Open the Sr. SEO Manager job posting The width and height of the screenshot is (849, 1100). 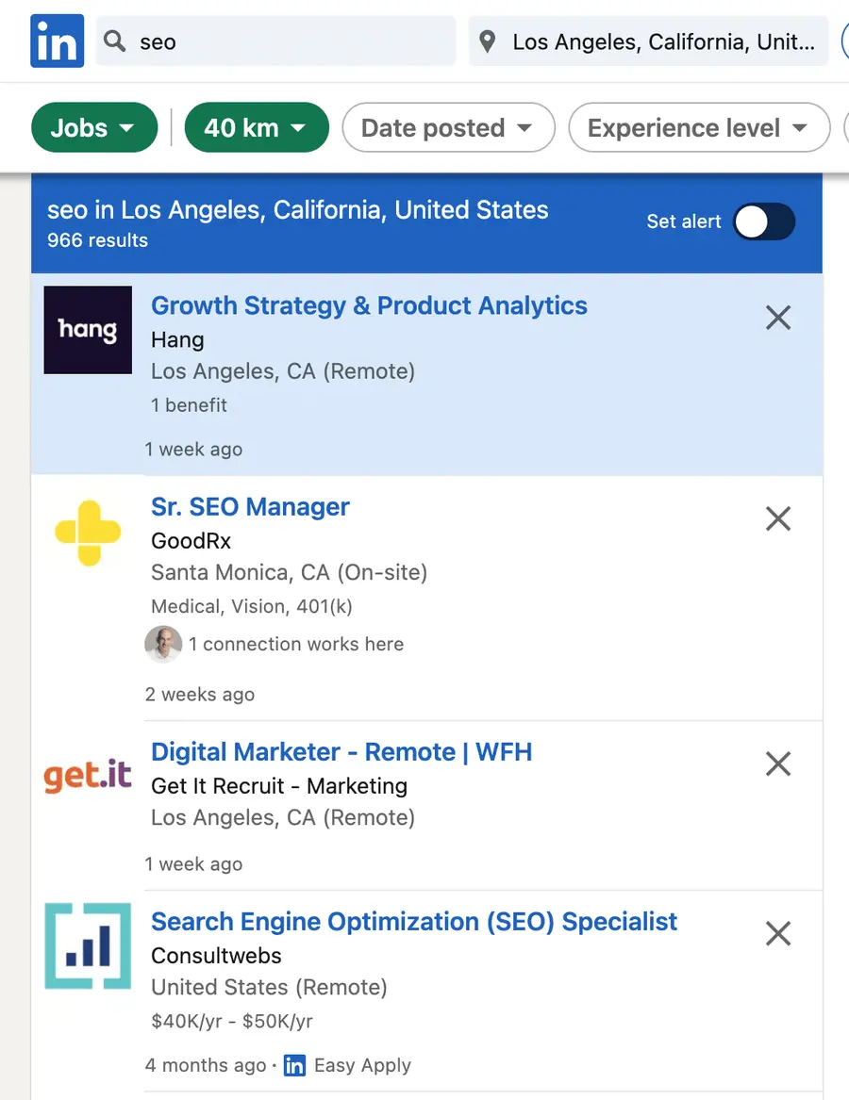point(250,506)
